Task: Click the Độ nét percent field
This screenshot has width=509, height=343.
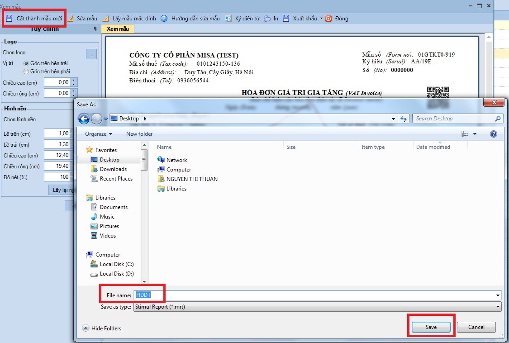Action: click(57, 177)
